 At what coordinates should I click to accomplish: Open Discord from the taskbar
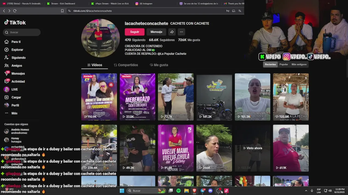[x=210, y=191]
